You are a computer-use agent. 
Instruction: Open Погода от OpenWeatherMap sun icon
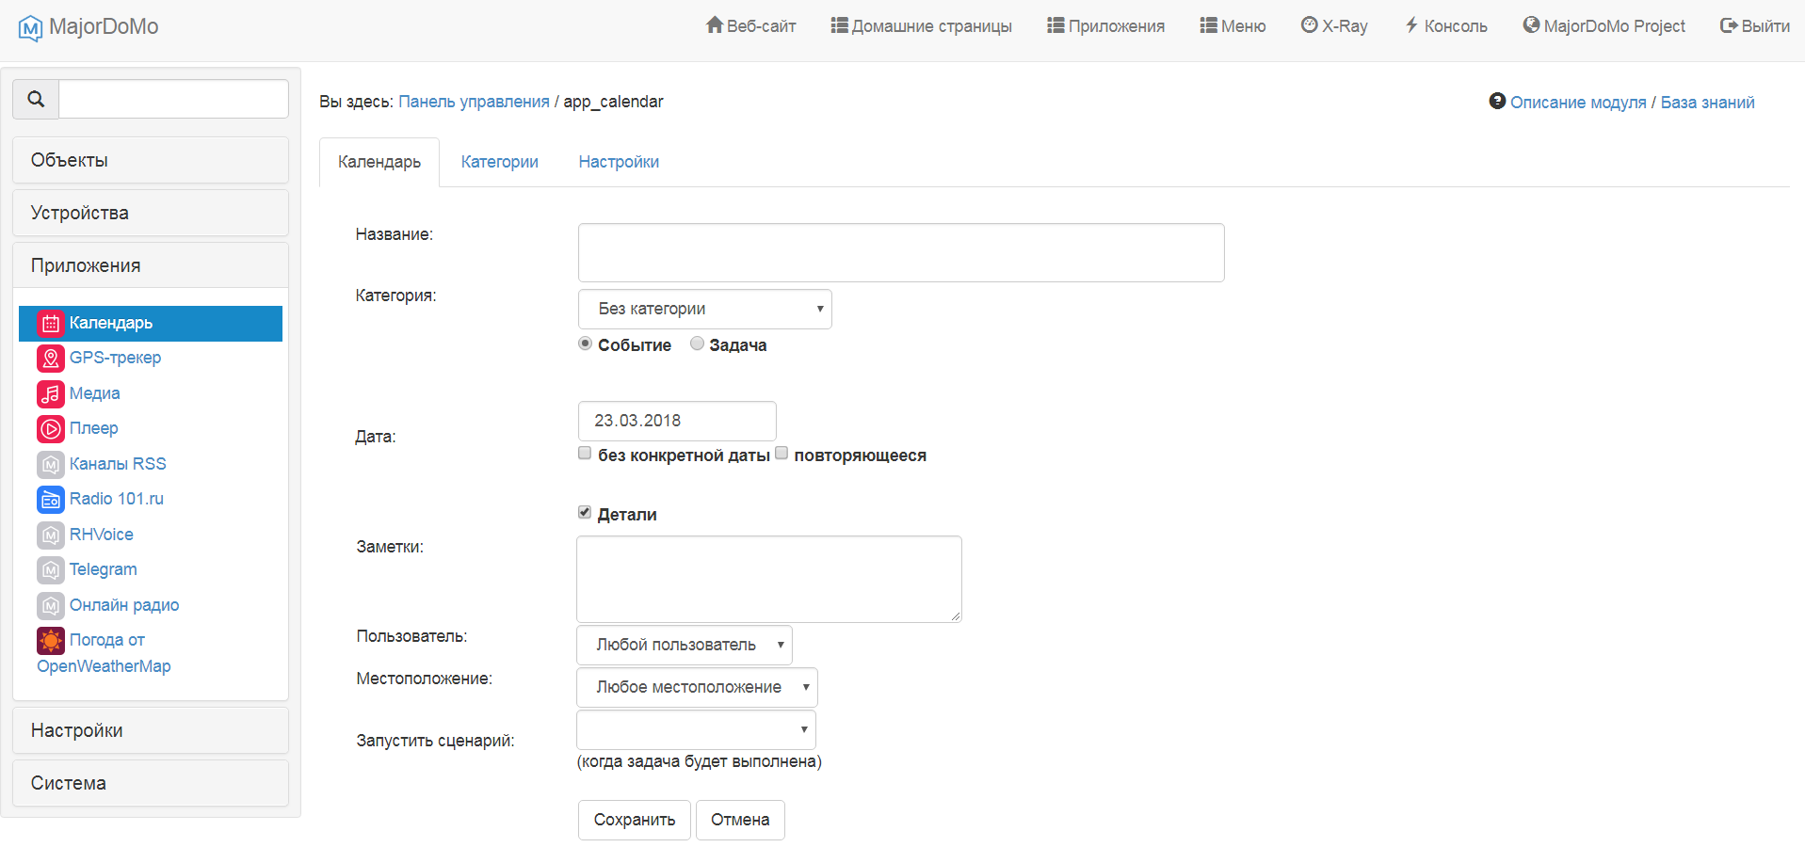tap(51, 641)
